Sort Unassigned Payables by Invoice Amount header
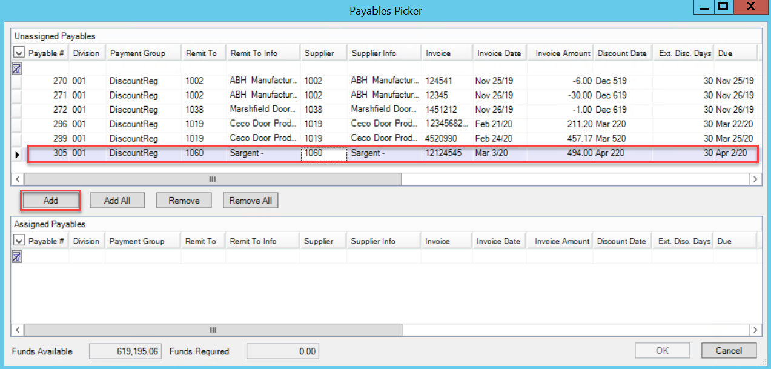Screen dimensions: 771x369 click(560, 53)
